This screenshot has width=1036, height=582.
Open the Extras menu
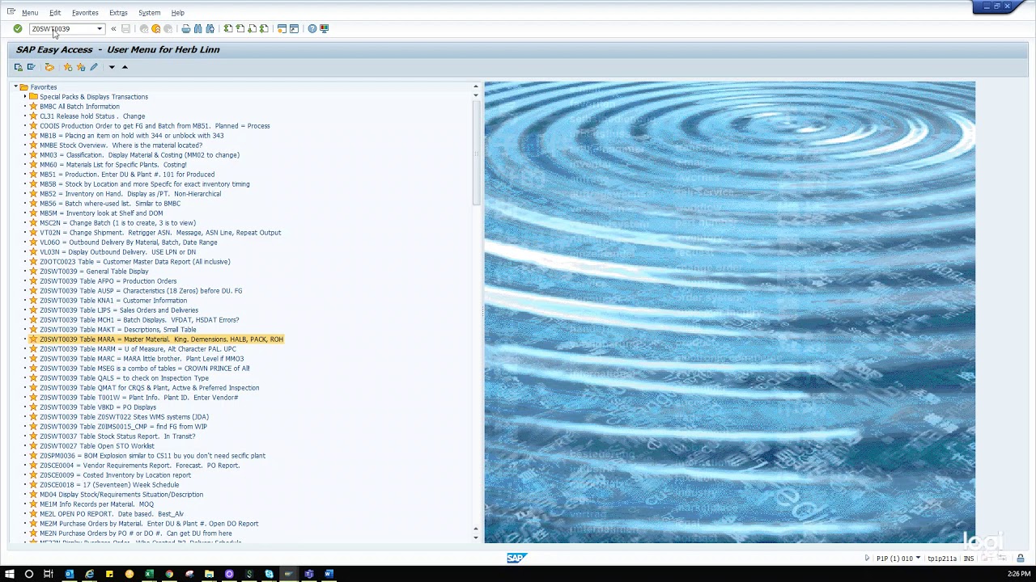[x=118, y=13]
